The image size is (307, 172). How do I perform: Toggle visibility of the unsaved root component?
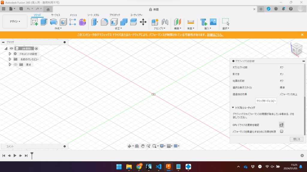click(x=12, y=48)
